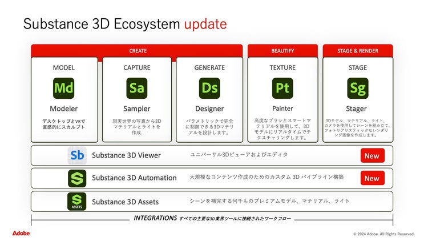Screen dimensions: 428x241
Task: Click the Sa Sampler app icon
Action: click(137, 89)
